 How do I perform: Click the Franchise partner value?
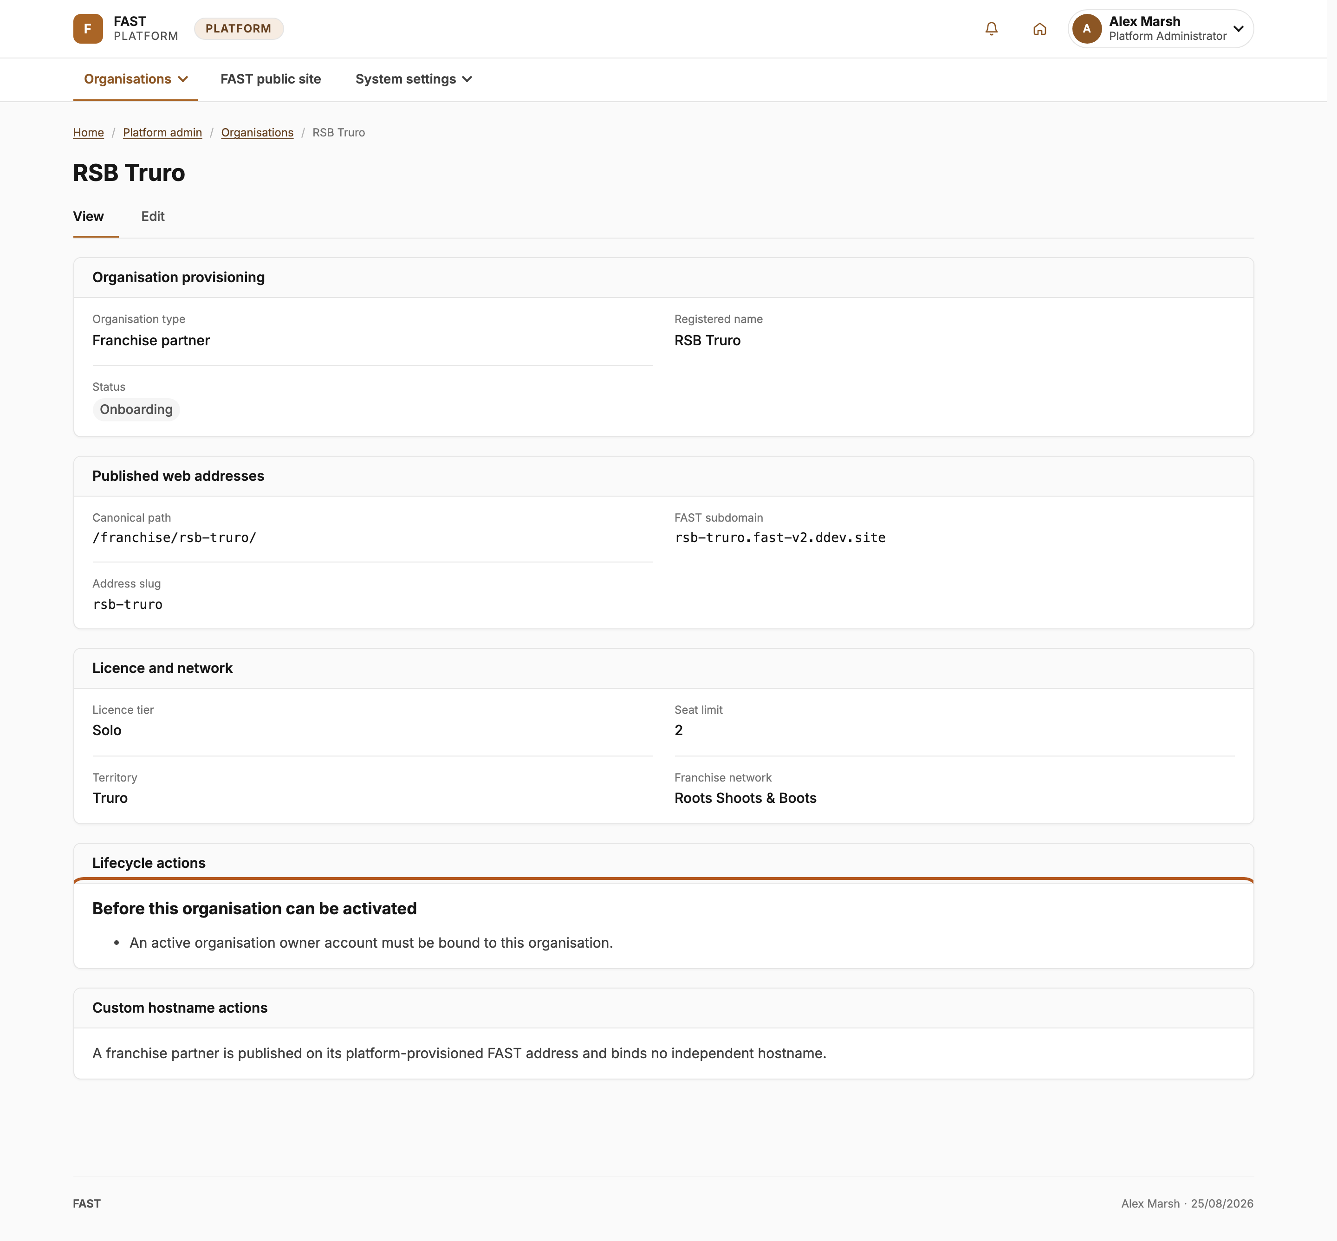pos(151,341)
